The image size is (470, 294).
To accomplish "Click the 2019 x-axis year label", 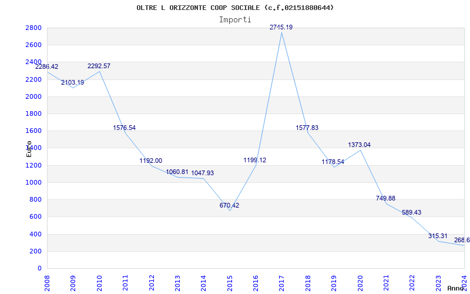I will pyautogui.click(x=334, y=283).
